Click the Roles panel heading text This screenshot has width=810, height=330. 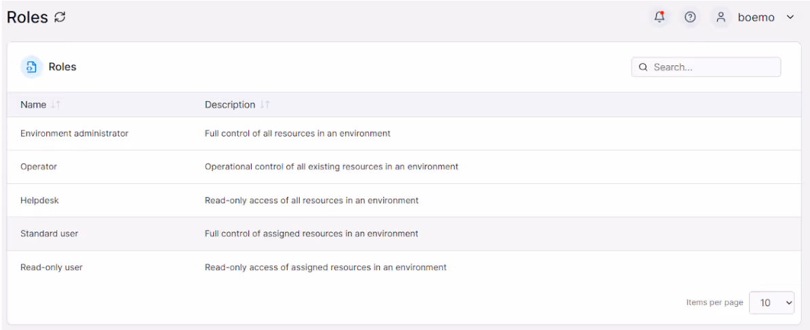pos(62,67)
